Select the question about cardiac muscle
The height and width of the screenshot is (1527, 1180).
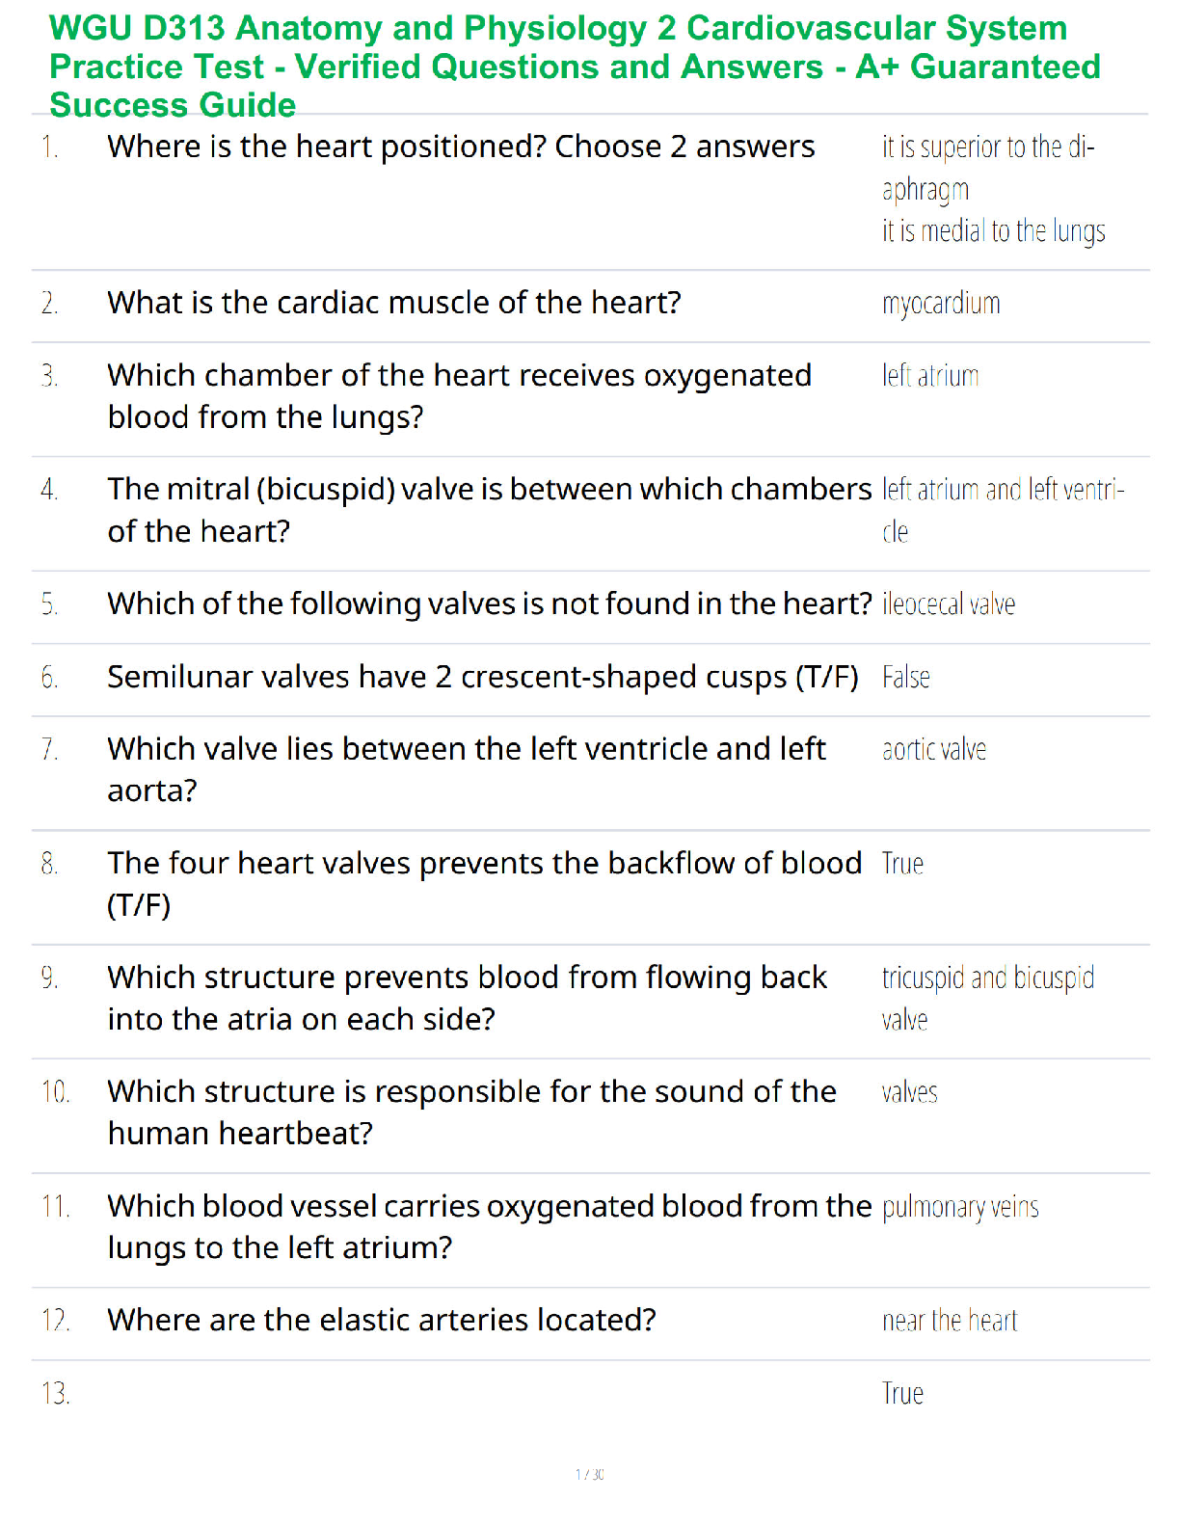coord(393,303)
